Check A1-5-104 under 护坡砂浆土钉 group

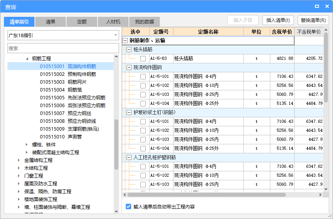pos(143,148)
